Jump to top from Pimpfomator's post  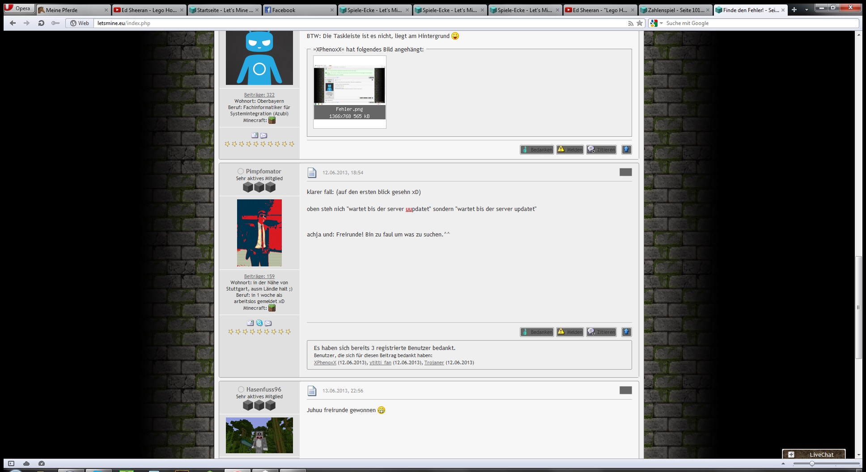pos(626,332)
